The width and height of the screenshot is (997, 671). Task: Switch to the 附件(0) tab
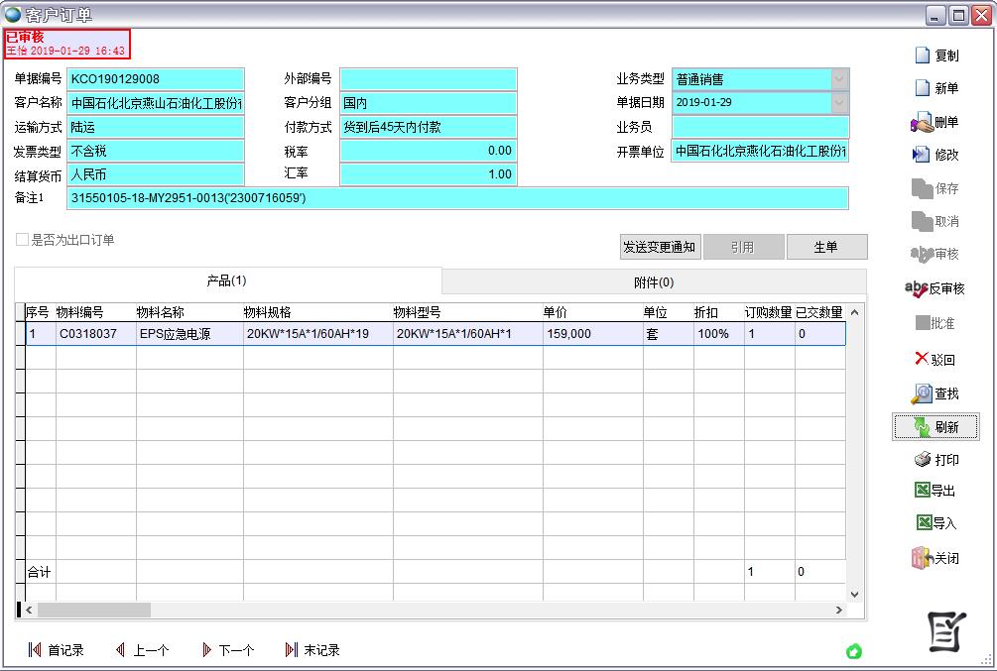653,282
